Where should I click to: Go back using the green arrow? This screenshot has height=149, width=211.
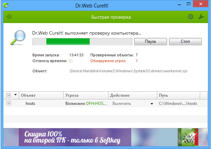coord(9,17)
